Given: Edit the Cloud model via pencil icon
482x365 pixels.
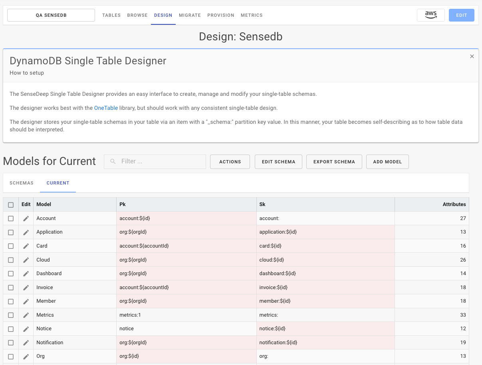Looking at the screenshot, I should coord(26,260).
